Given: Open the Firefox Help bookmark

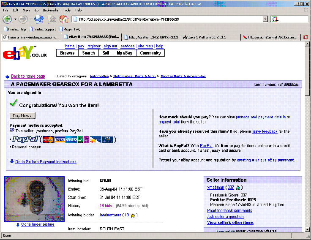Looking at the screenshot, I should [15, 29].
